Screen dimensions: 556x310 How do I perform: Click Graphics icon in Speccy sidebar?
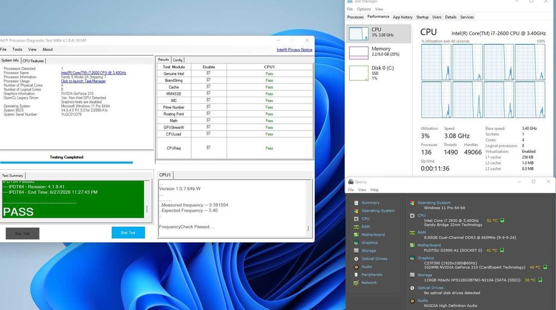tap(356, 243)
